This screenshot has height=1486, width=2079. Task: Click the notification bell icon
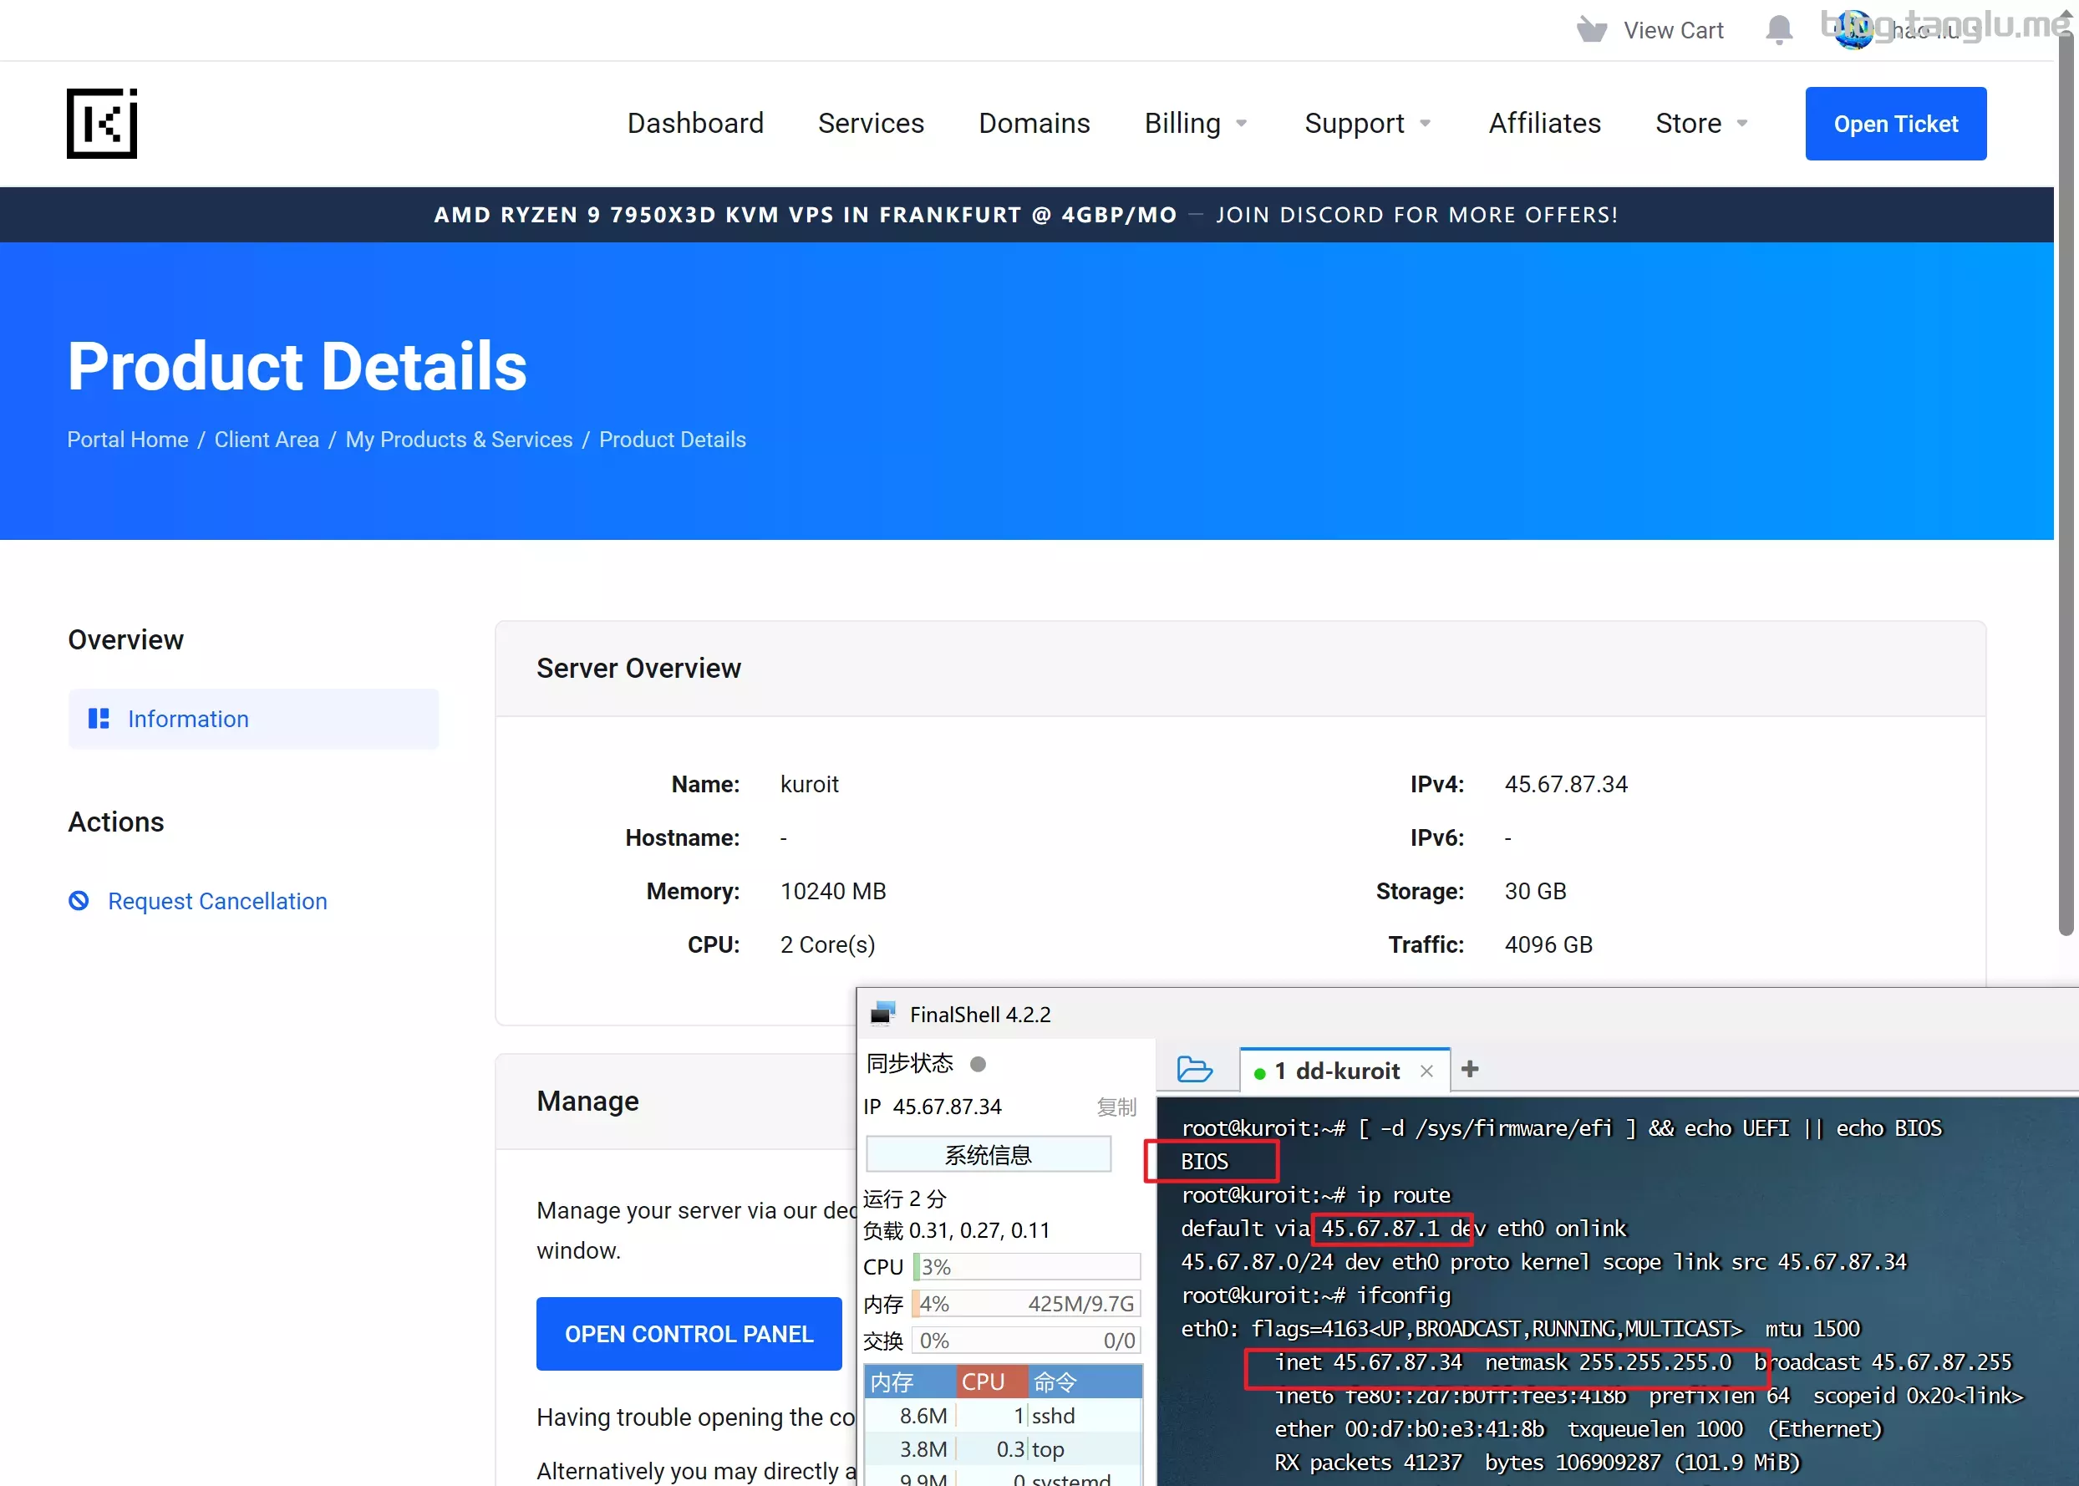(x=1780, y=29)
